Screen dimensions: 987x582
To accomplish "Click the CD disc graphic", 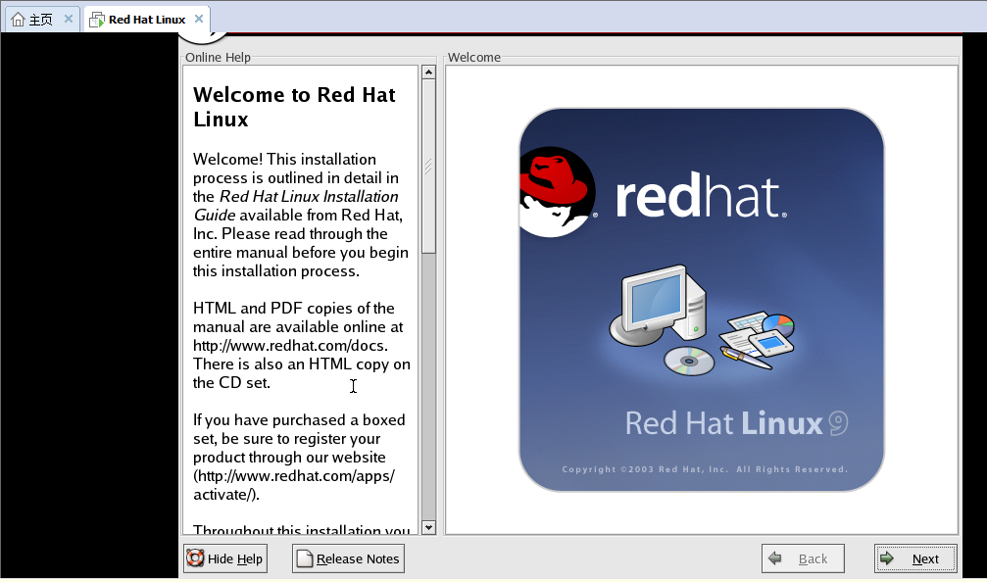I will point(689,362).
